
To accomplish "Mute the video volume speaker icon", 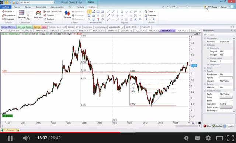I will [x=26, y=138].
